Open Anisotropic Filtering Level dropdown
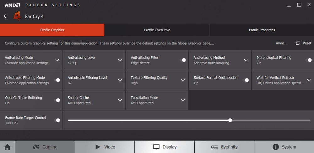This screenshot has width=314, height=153. [120, 80]
